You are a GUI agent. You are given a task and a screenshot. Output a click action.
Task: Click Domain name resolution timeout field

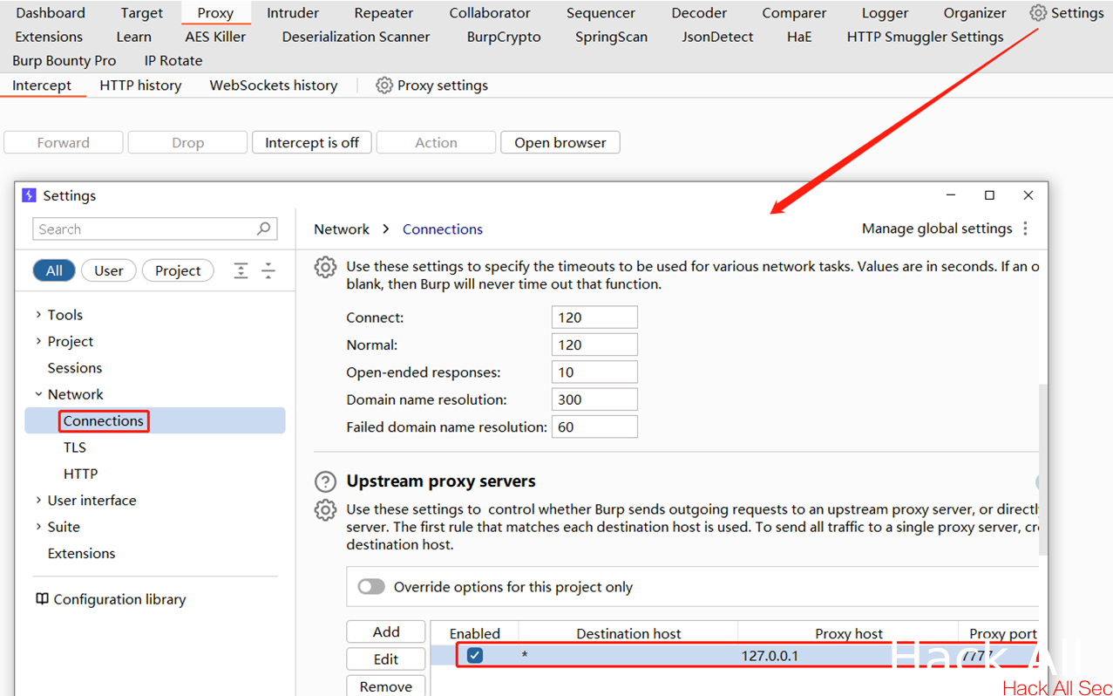coord(594,399)
